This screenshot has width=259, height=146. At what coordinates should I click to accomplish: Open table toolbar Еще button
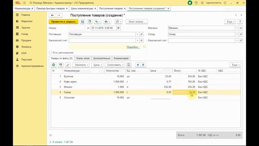click(235, 65)
